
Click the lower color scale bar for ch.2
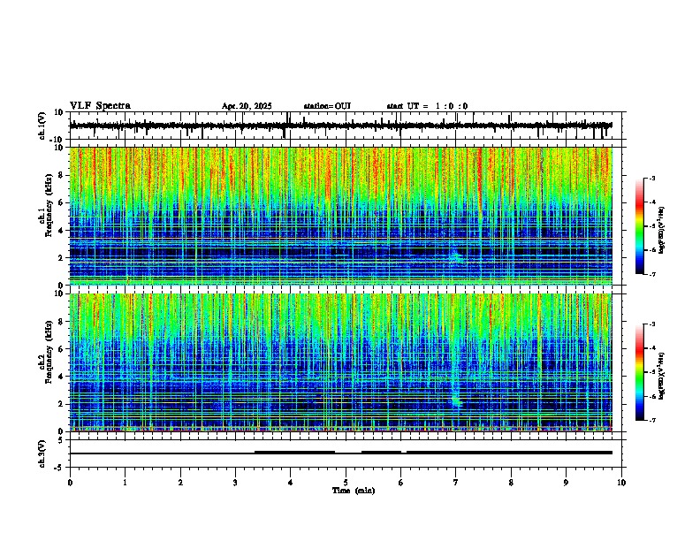(640, 372)
